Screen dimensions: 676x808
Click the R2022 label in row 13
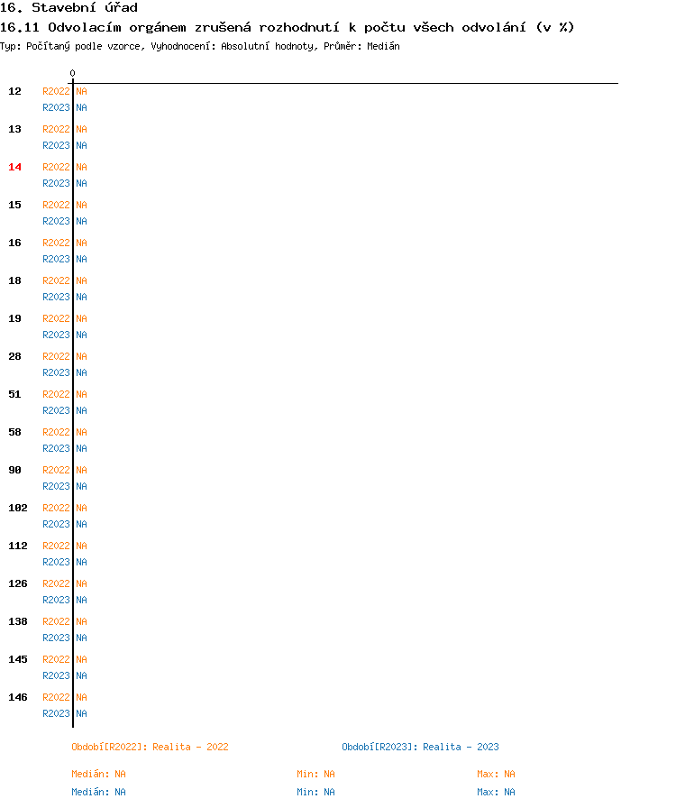[56, 129]
